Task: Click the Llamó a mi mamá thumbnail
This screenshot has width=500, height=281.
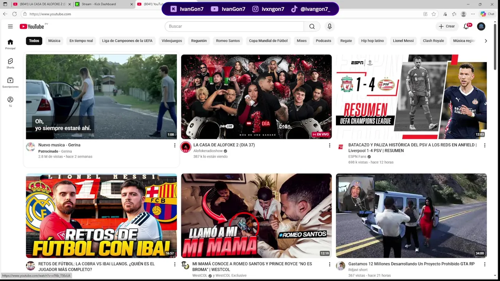Action: [256, 216]
